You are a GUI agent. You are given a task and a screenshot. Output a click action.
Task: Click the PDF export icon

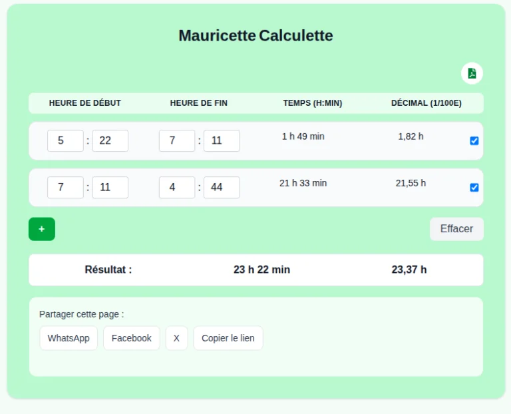472,73
